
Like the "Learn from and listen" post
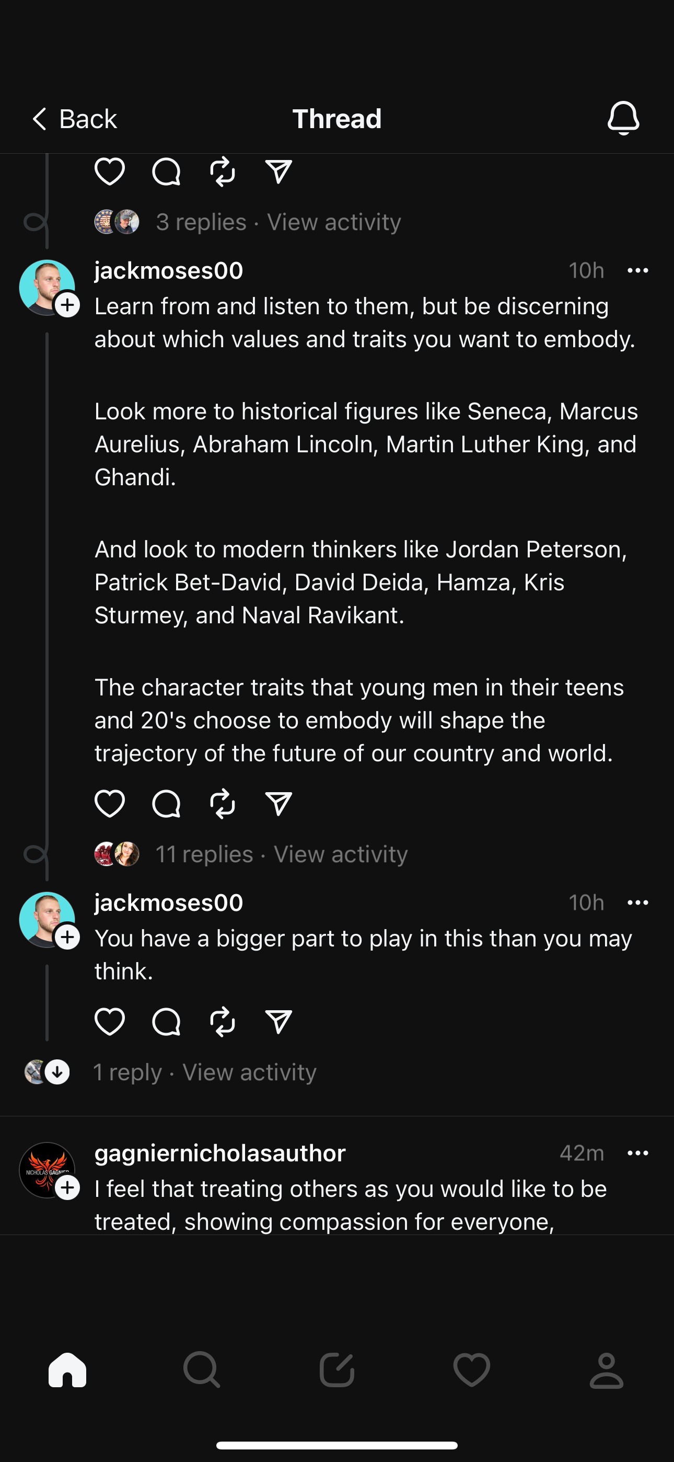[110, 804]
